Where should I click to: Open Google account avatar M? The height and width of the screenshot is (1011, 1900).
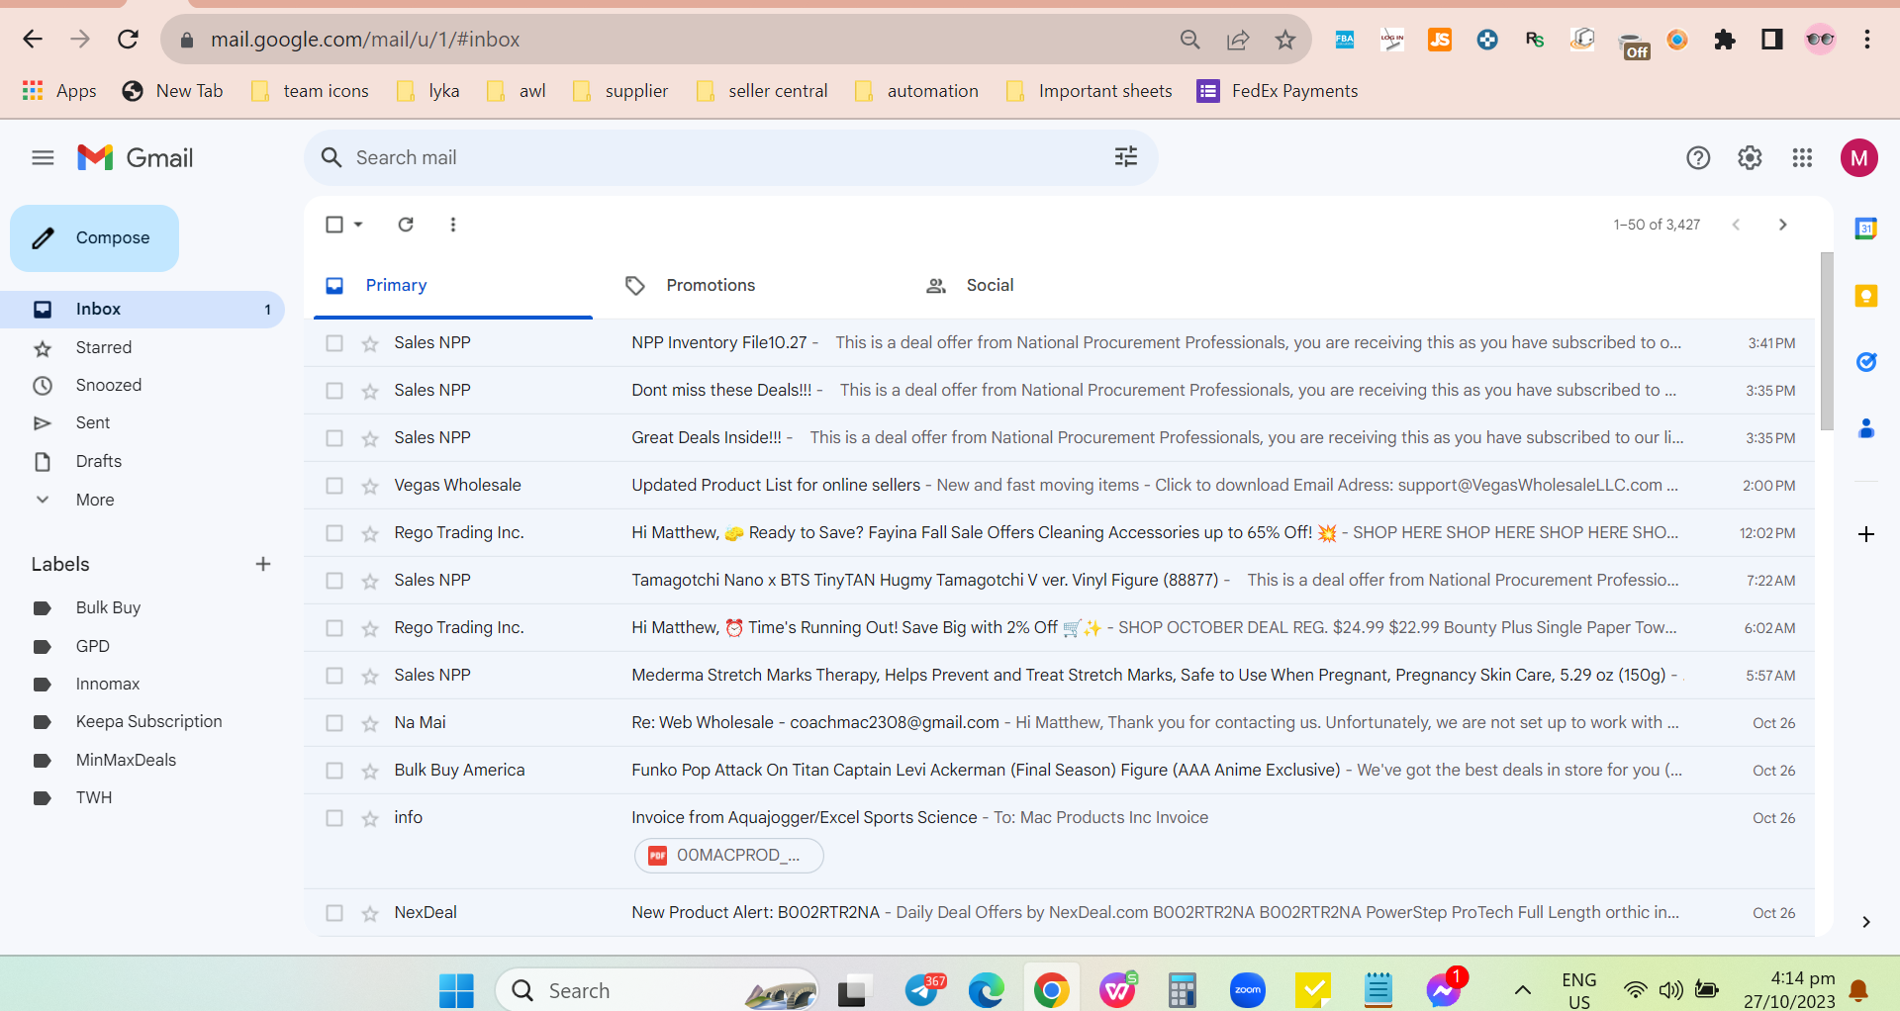(1859, 158)
